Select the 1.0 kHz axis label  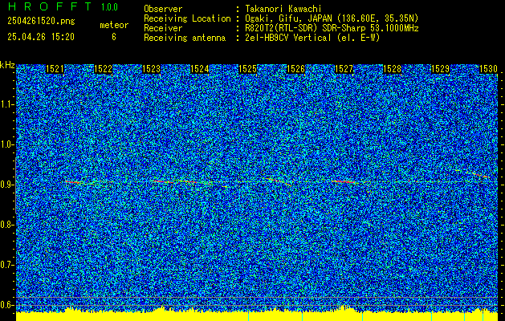(6, 145)
